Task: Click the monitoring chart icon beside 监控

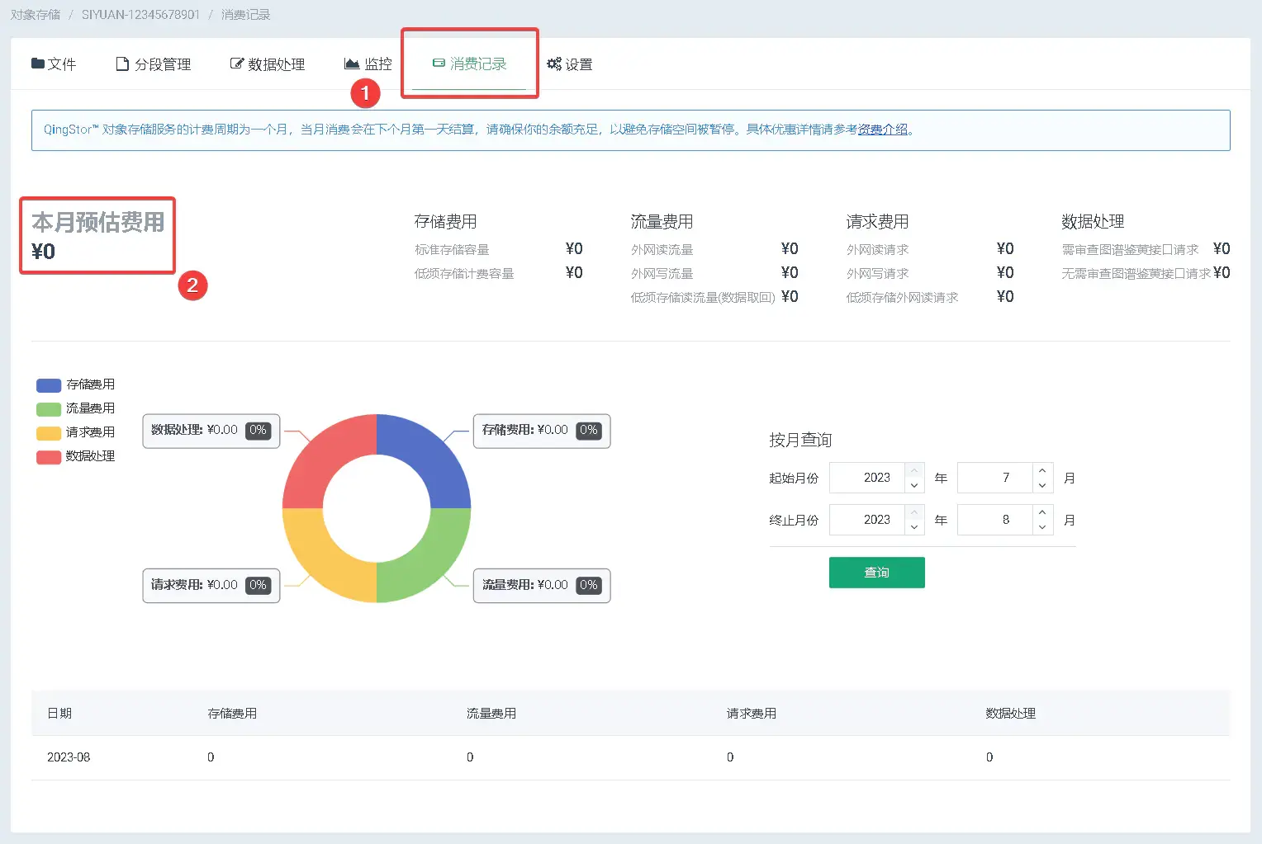Action: 350,63
